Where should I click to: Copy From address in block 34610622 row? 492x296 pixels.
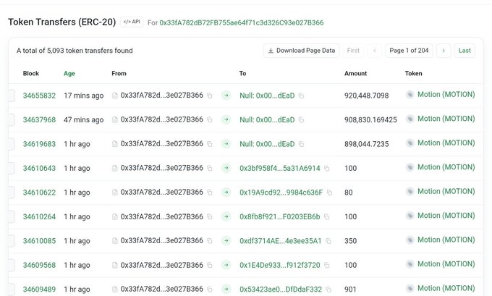tap(210, 193)
